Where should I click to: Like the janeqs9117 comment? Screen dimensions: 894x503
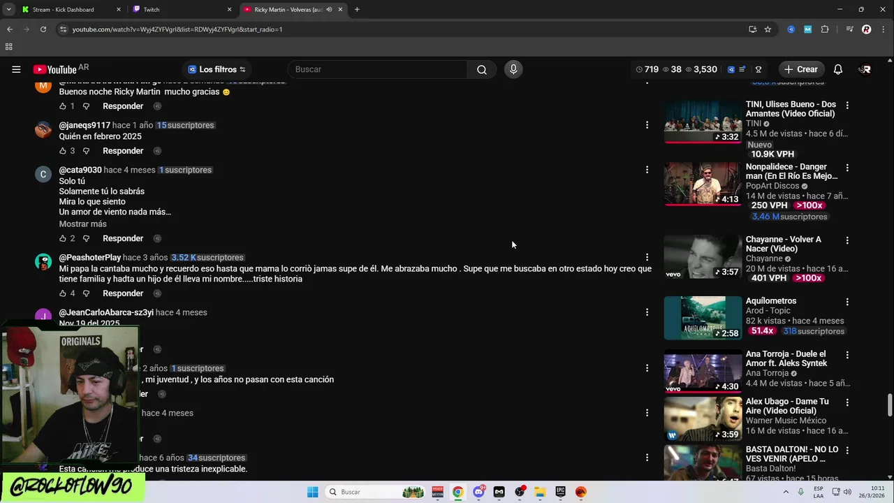point(63,151)
